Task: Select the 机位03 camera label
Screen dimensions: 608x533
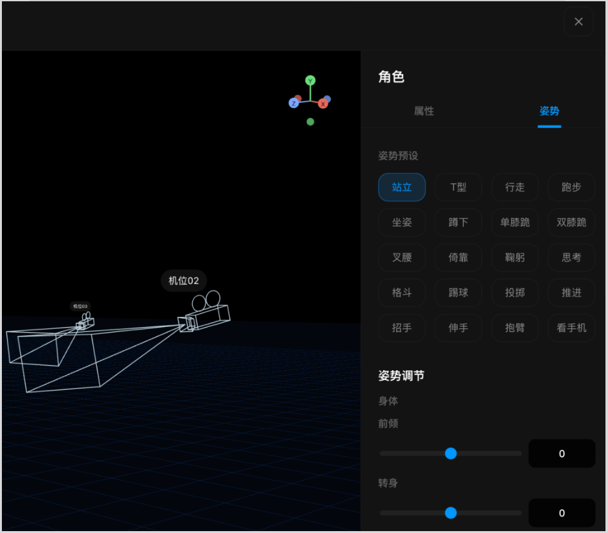Action: tap(80, 306)
